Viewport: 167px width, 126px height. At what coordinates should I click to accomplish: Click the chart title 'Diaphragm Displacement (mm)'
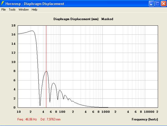click(x=76, y=19)
